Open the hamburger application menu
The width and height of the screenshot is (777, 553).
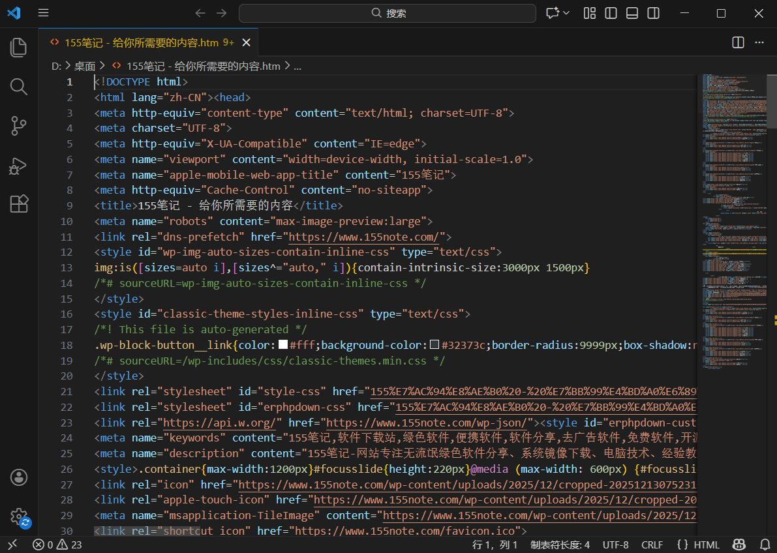(43, 13)
